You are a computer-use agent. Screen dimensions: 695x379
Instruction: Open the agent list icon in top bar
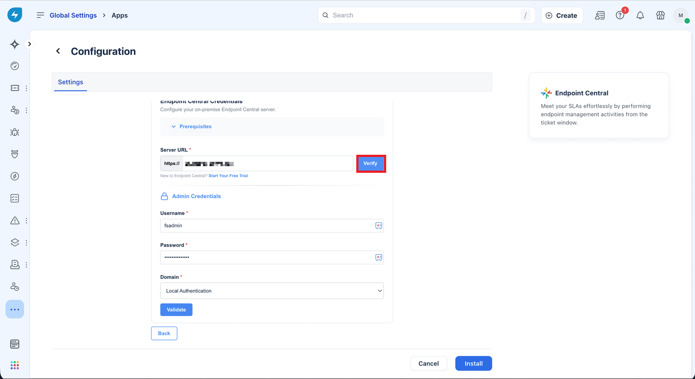tap(600, 15)
